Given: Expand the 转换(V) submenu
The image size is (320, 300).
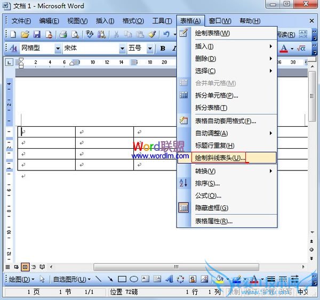Looking at the screenshot, I should click(227, 171).
